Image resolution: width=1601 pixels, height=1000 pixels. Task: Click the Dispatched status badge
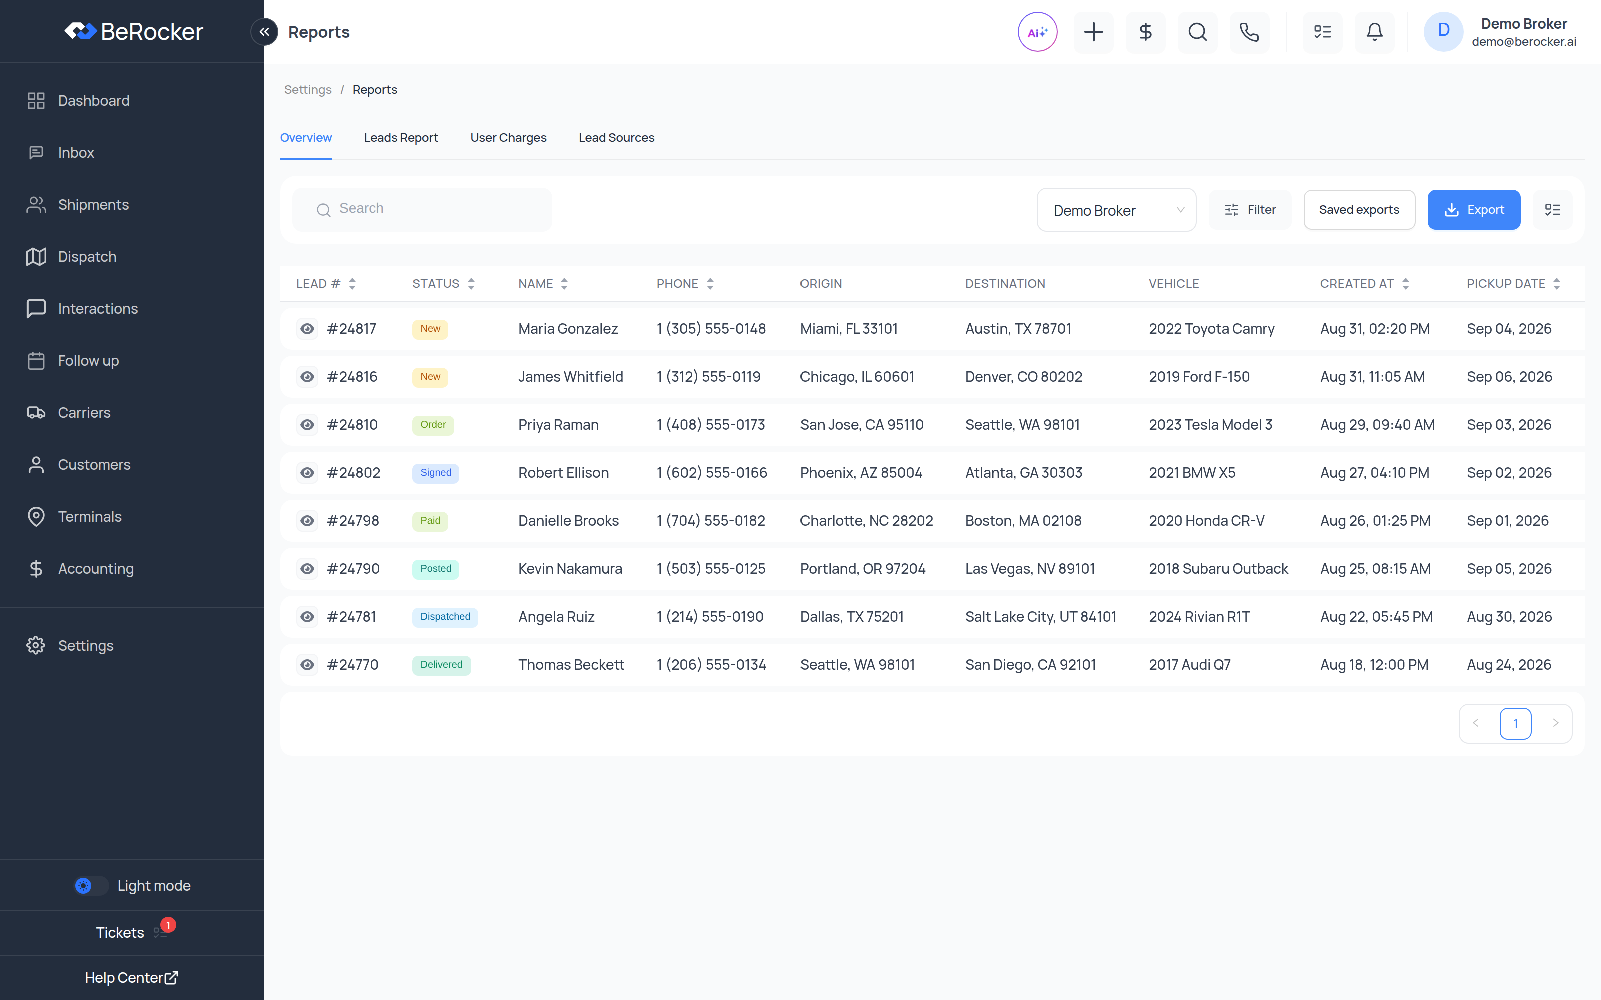click(x=445, y=617)
